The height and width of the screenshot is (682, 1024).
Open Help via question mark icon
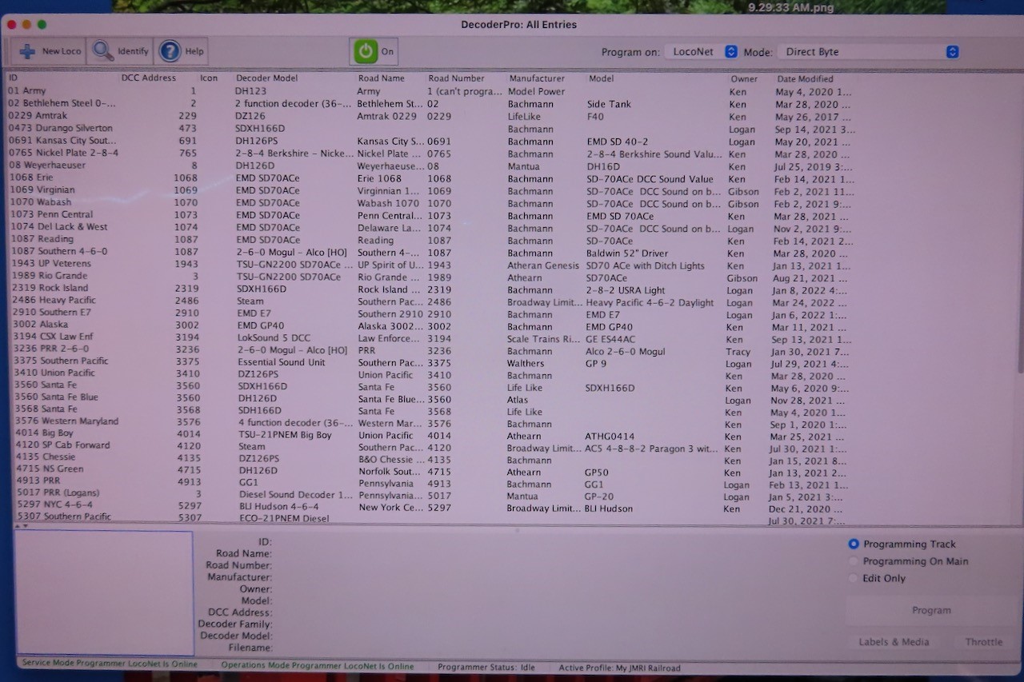(170, 51)
